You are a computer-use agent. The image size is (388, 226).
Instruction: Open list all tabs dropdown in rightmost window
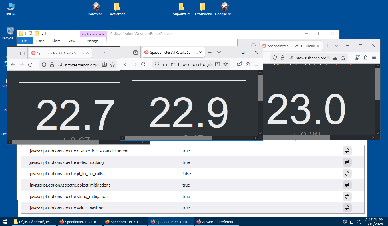(x=337, y=46)
